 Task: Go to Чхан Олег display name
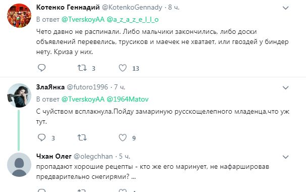coord(54,156)
